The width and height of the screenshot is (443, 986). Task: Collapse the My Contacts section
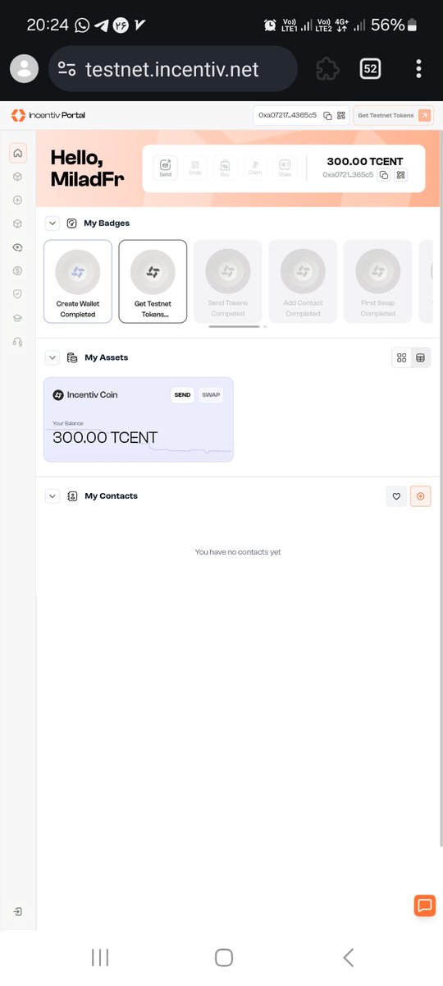(53, 496)
